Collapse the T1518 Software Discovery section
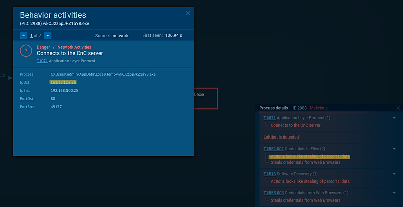Viewport: 403px width, 207px height. pyautogui.click(x=394, y=174)
